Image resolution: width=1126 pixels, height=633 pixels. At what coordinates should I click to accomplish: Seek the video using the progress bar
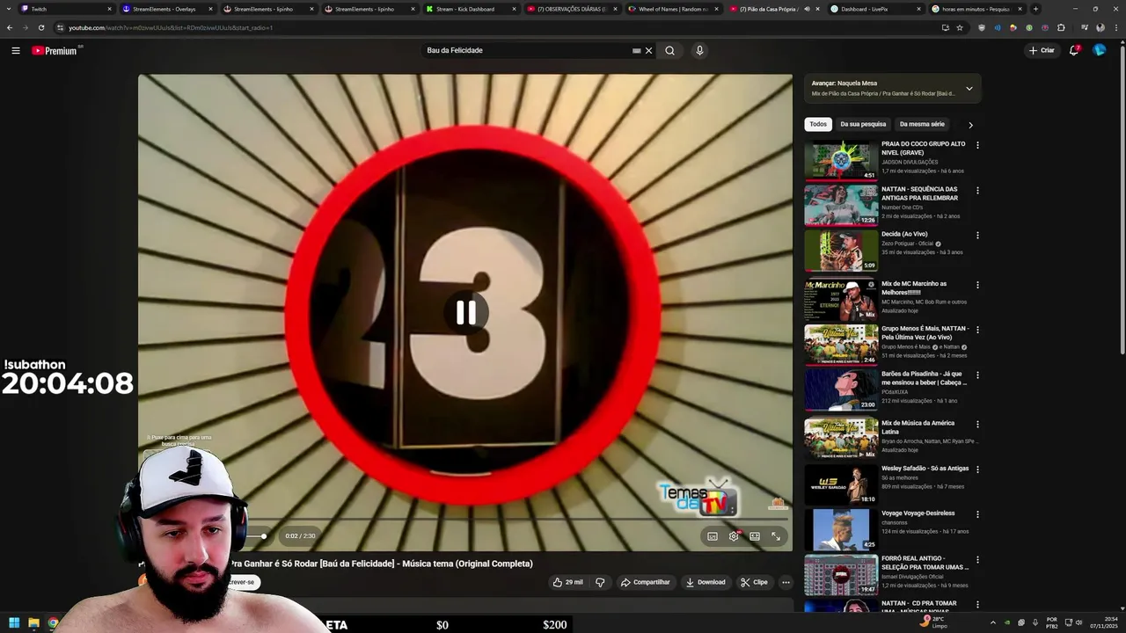click(464, 519)
